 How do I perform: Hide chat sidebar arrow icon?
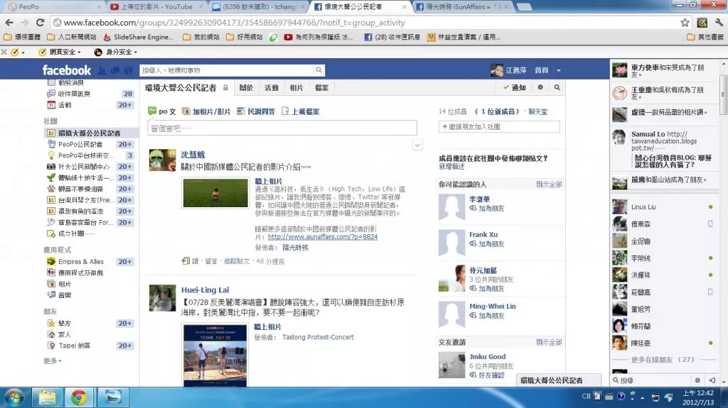coord(712,380)
